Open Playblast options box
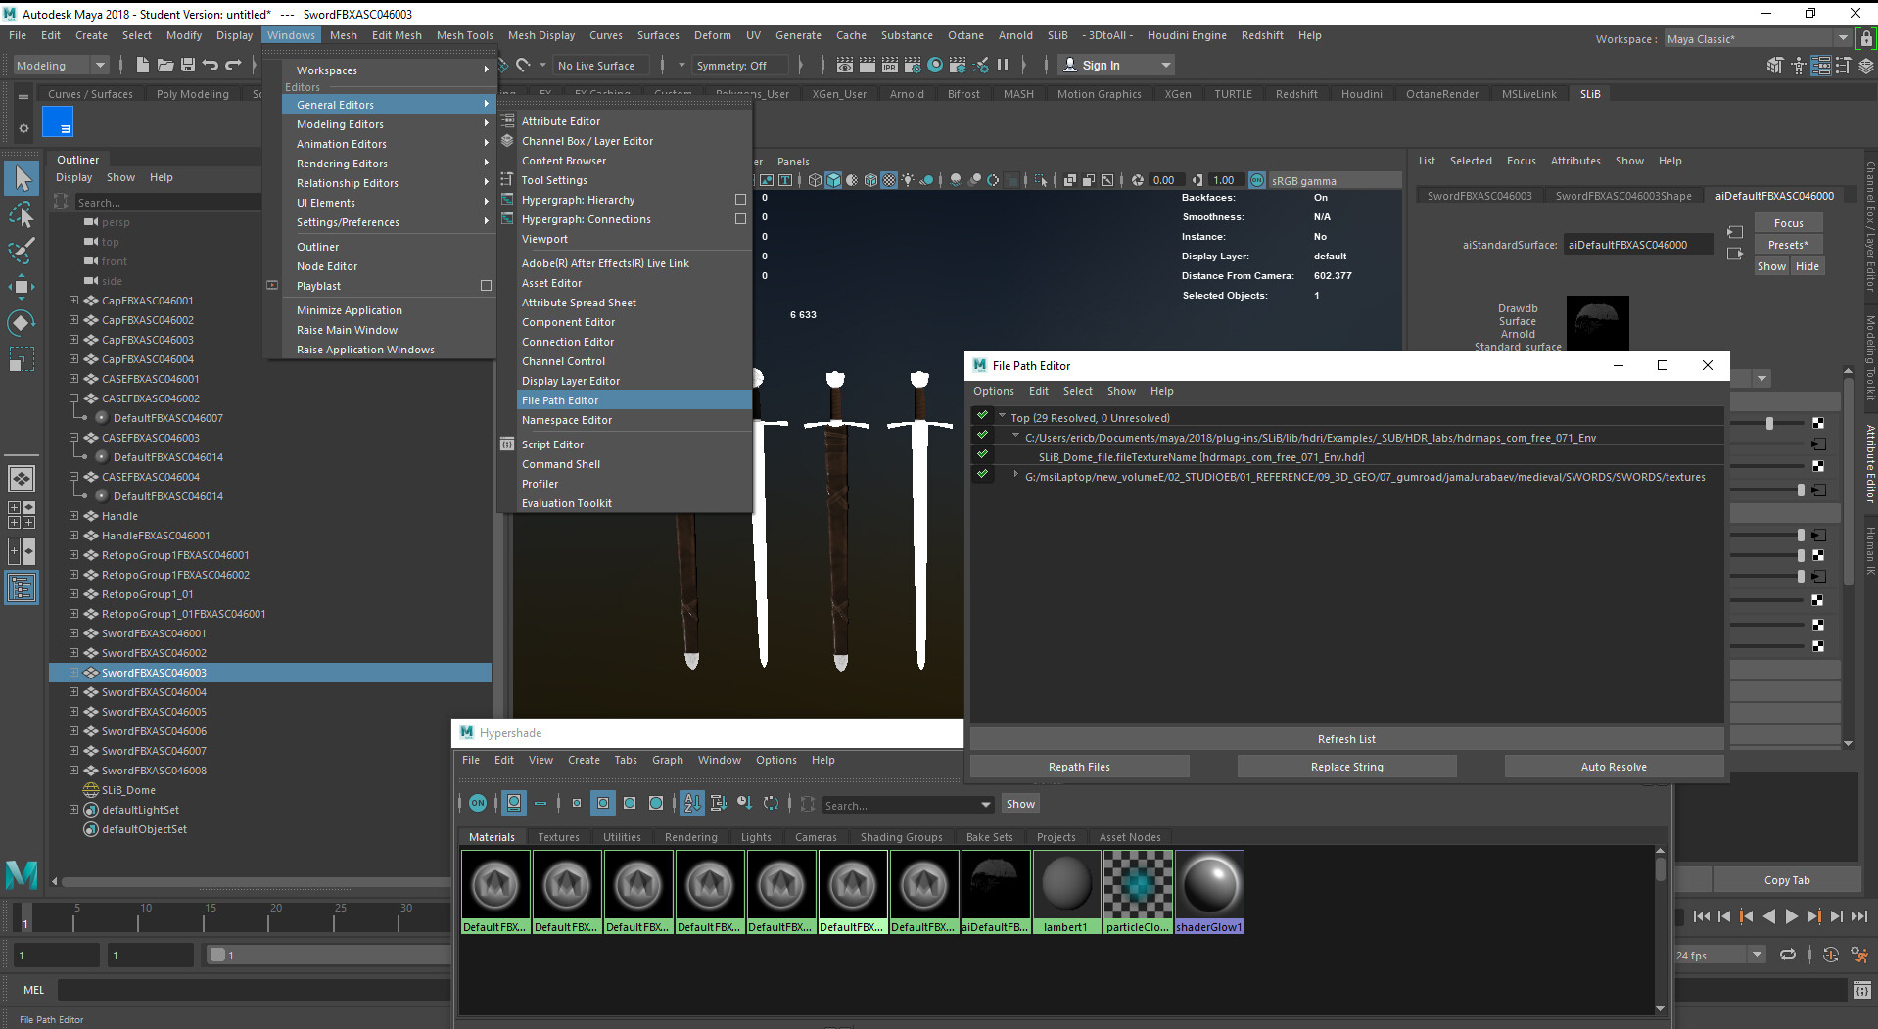 tap(486, 286)
